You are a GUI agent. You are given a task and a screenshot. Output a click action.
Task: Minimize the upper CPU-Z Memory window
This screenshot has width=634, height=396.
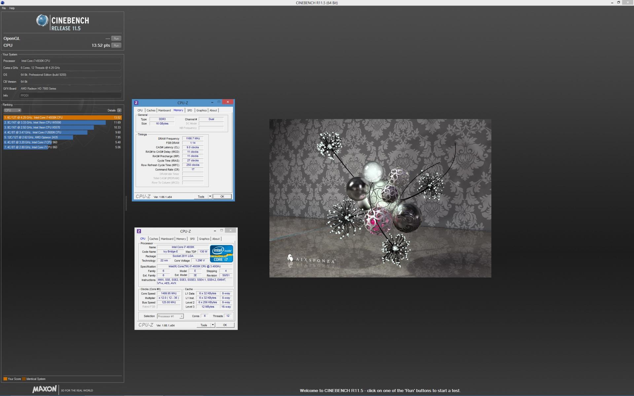point(212,102)
